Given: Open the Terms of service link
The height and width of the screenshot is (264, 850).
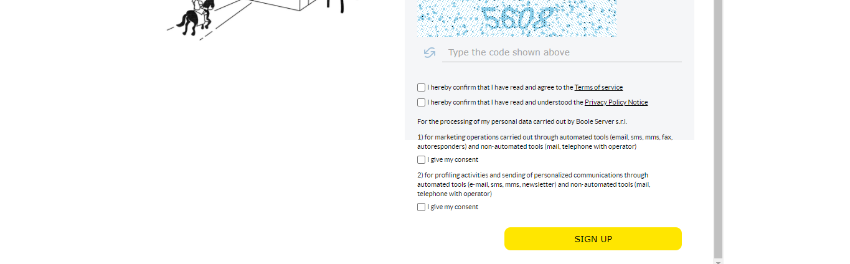Looking at the screenshot, I should click(x=598, y=87).
